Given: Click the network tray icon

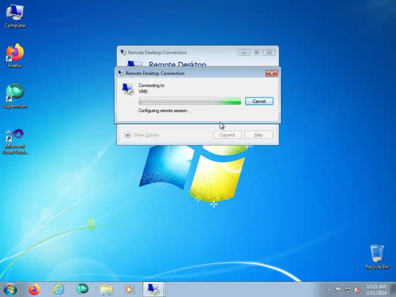Looking at the screenshot, I should [x=348, y=290].
